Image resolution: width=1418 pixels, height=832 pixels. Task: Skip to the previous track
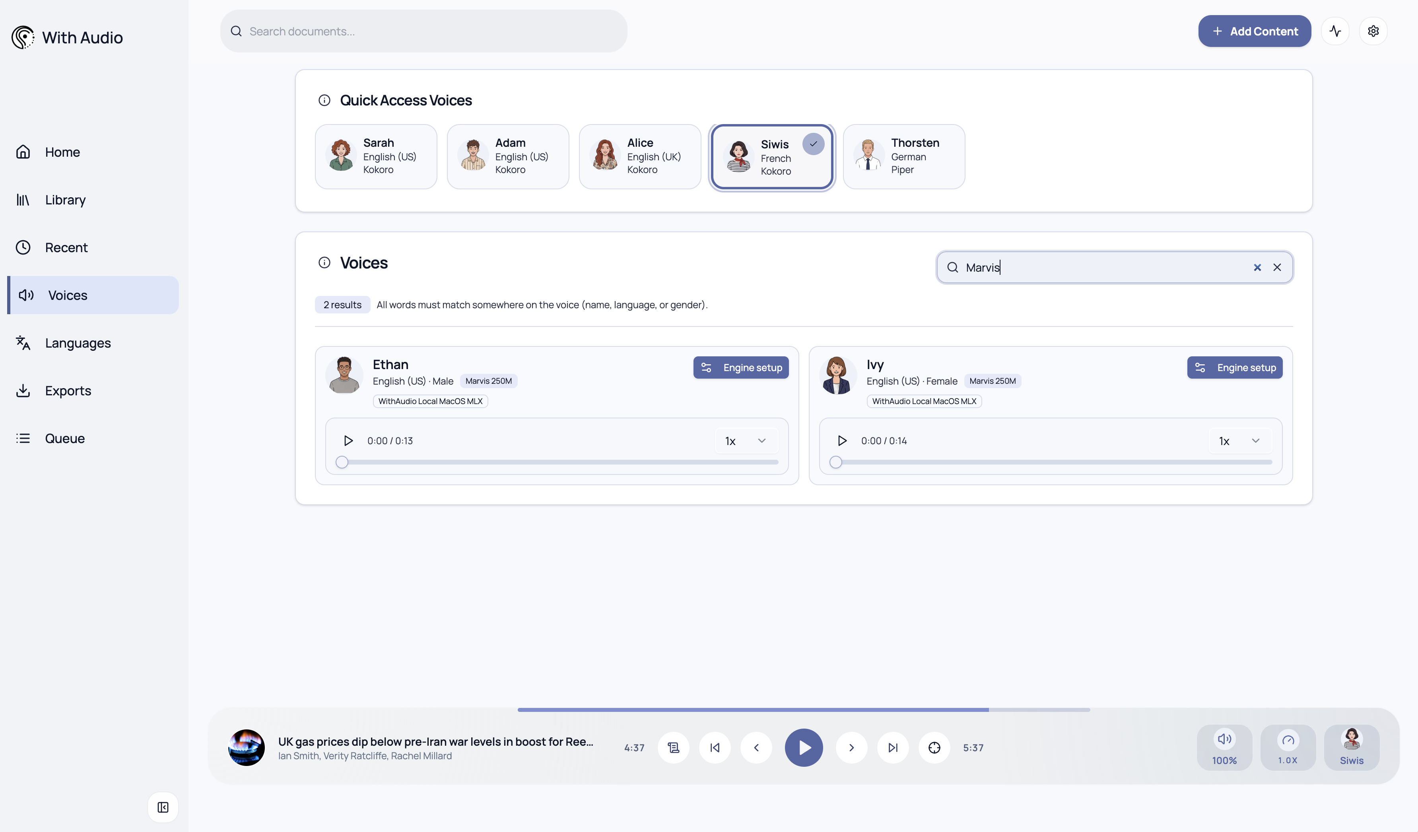coord(715,748)
